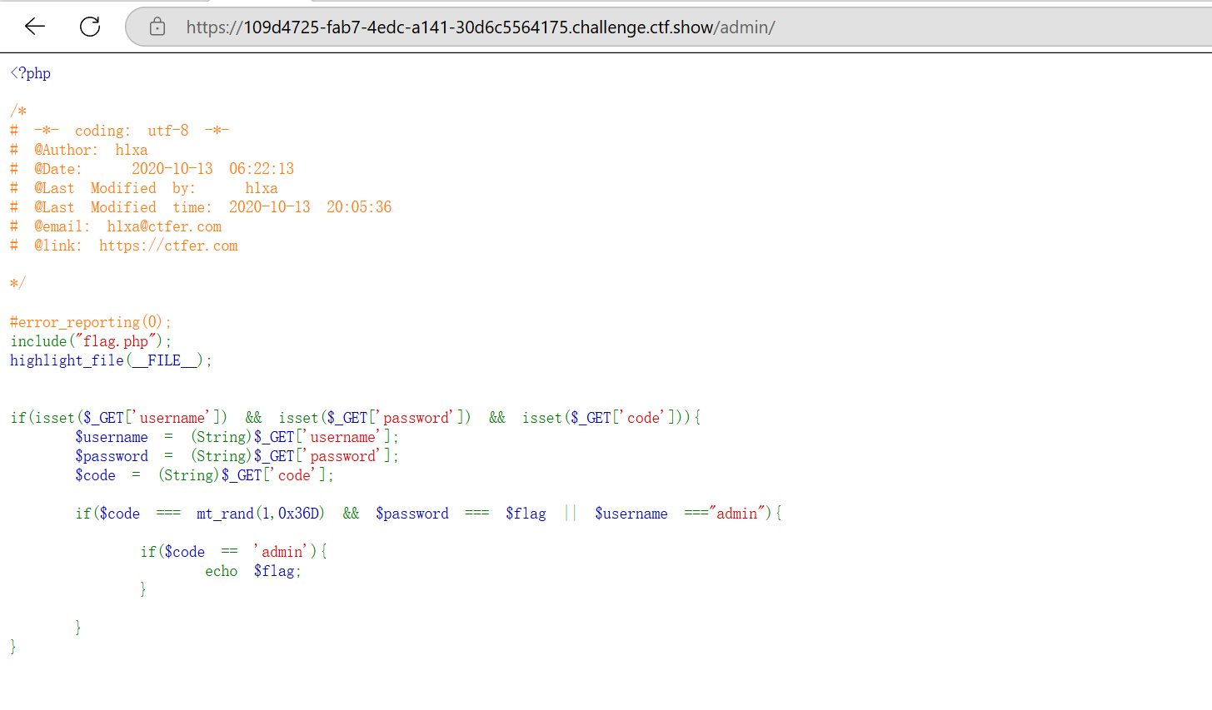Click the browser back arrow
The width and height of the screenshot is (1212, 710).
coord(35,27)
